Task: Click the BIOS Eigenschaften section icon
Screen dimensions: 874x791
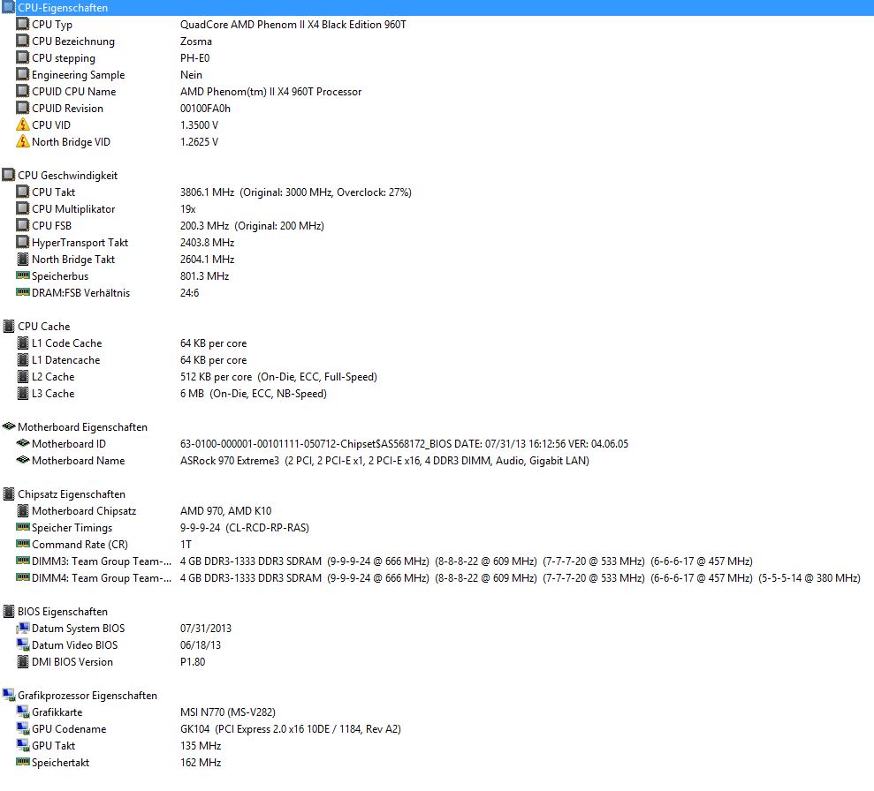Action: click(8, 611)
